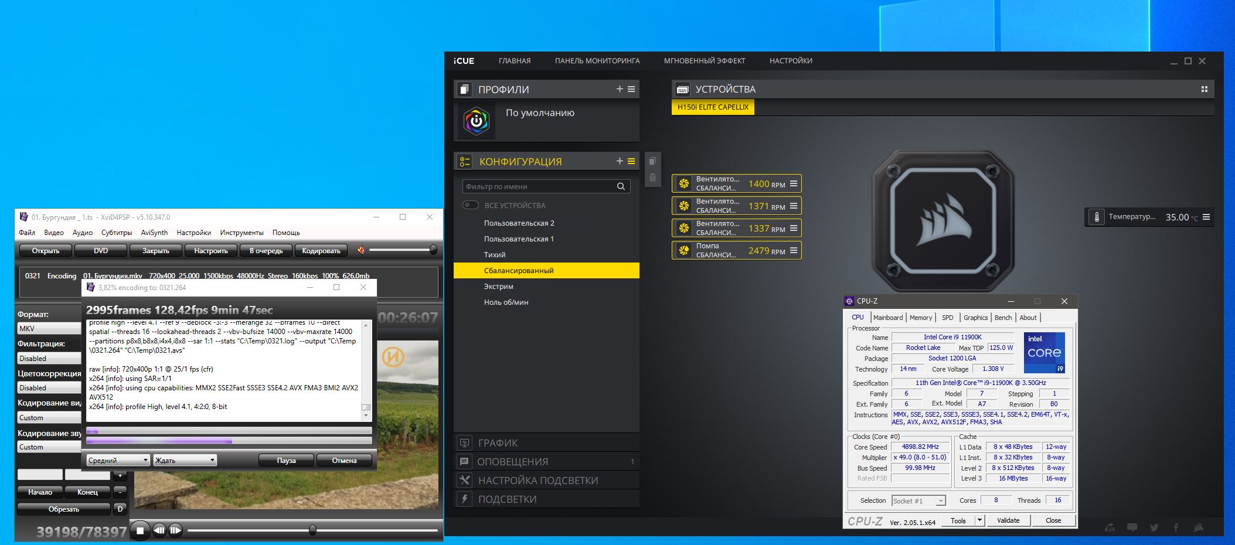Image resolution: width=1235 pixels, height=545 pixels.
Task: Open the temperature sensor hamburger menu
Action: 1206,217
